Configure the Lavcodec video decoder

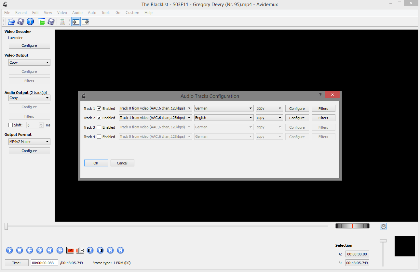point(29,45)
